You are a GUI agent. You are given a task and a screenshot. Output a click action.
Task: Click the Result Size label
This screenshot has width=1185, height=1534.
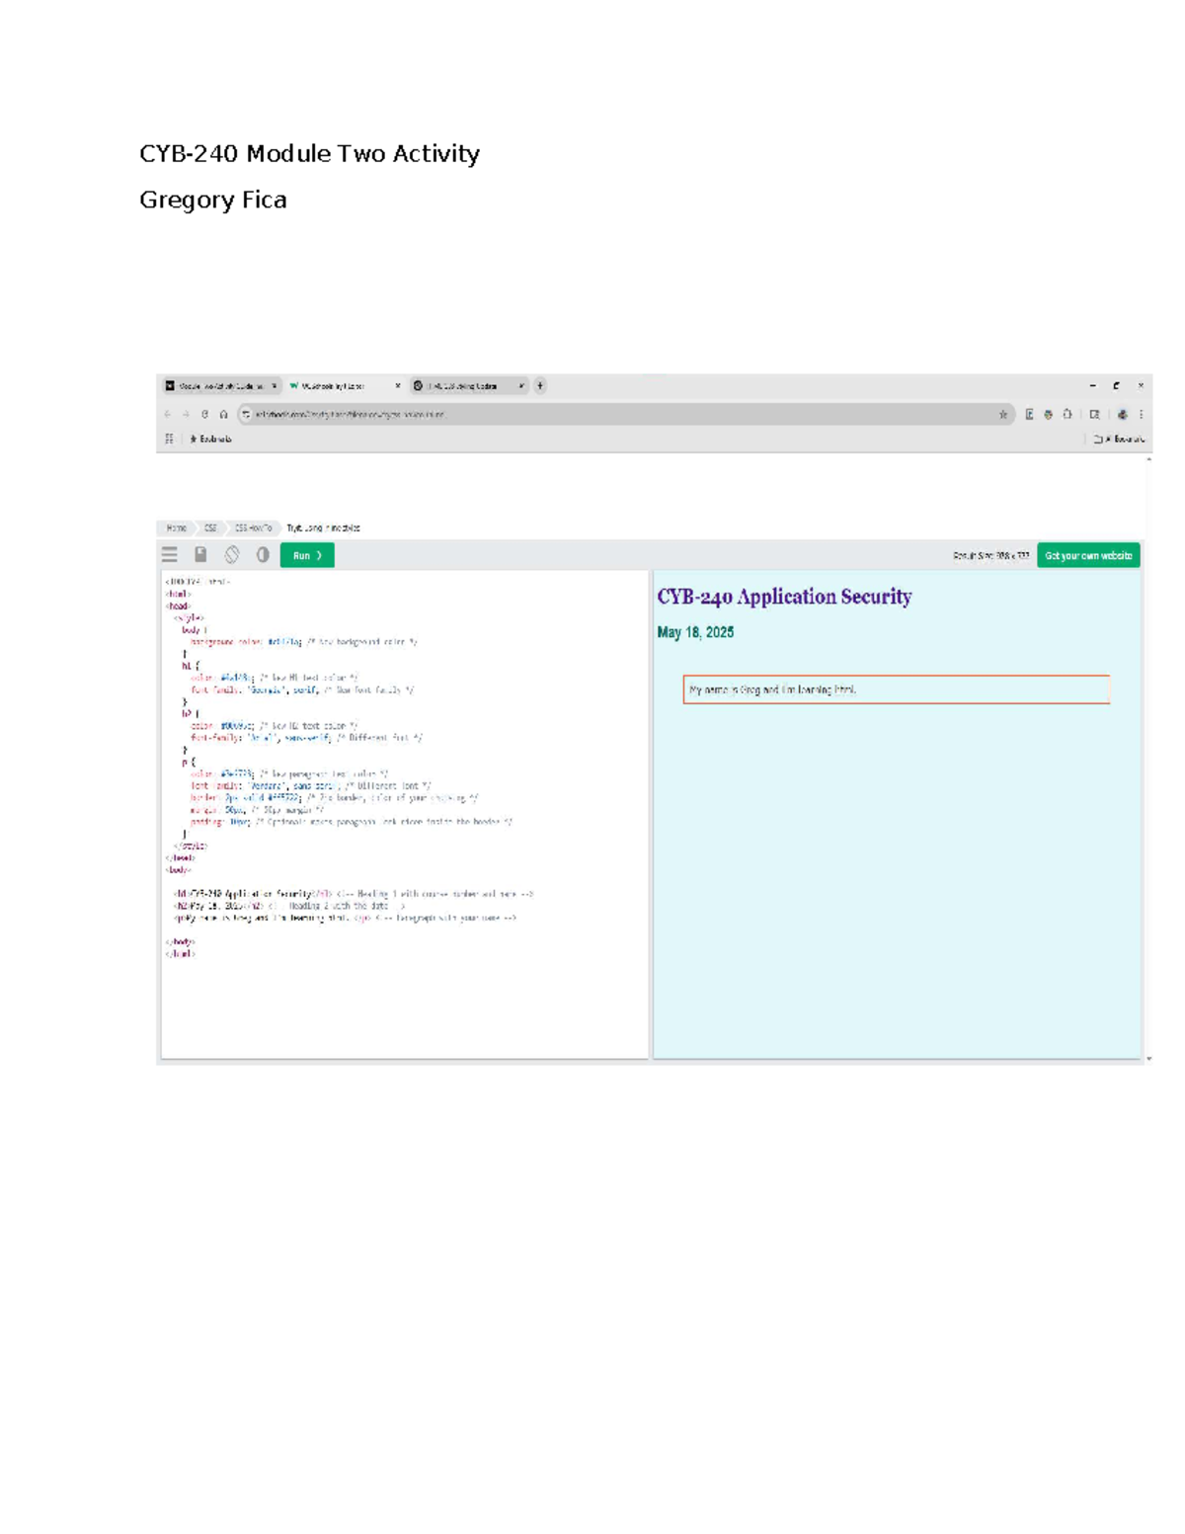click(x=990, y=556)
